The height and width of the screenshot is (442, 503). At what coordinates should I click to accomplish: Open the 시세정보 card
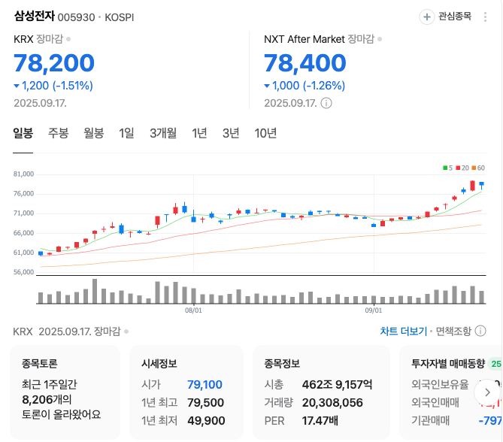(x=186, y=392)
